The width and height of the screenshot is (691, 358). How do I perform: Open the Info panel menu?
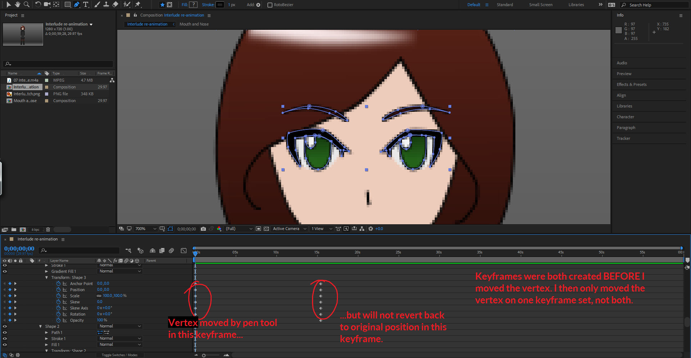click(681, 15)
